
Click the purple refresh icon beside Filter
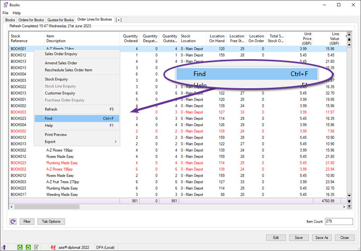pyautogui.click(x=13, y=221)
